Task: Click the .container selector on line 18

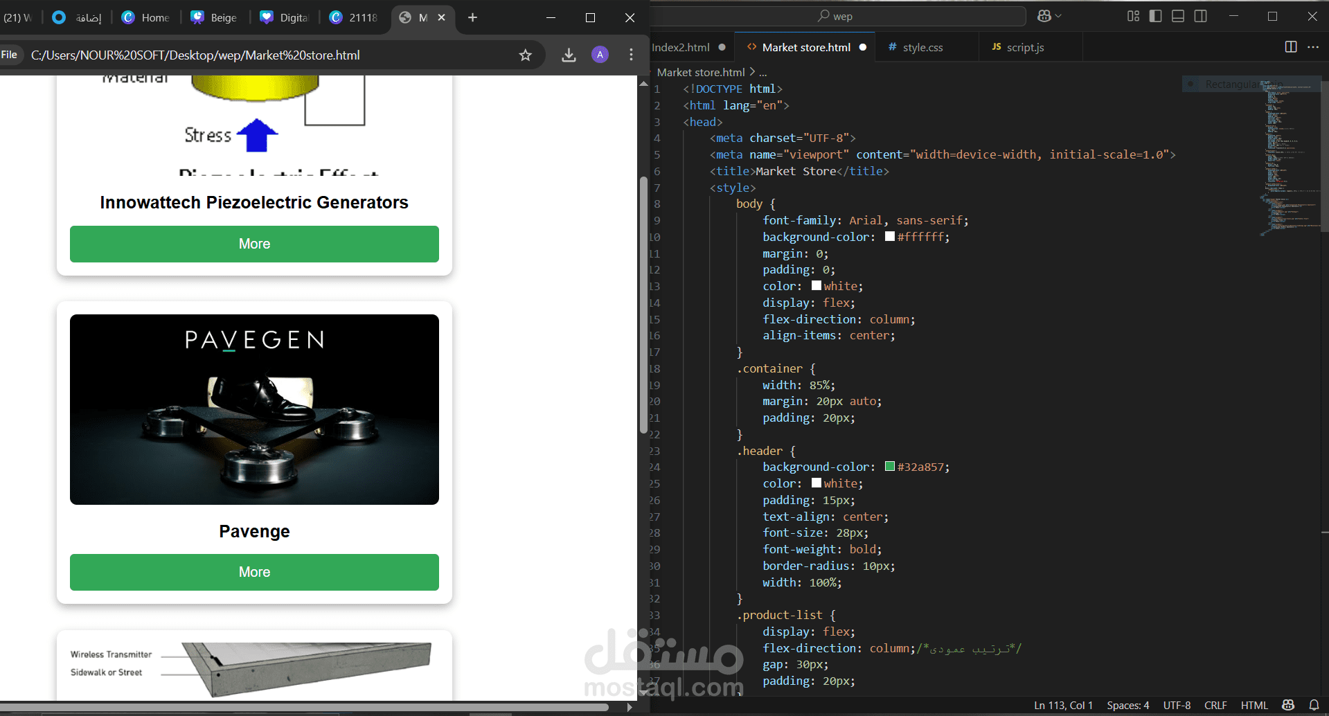Action: [769, 368]
